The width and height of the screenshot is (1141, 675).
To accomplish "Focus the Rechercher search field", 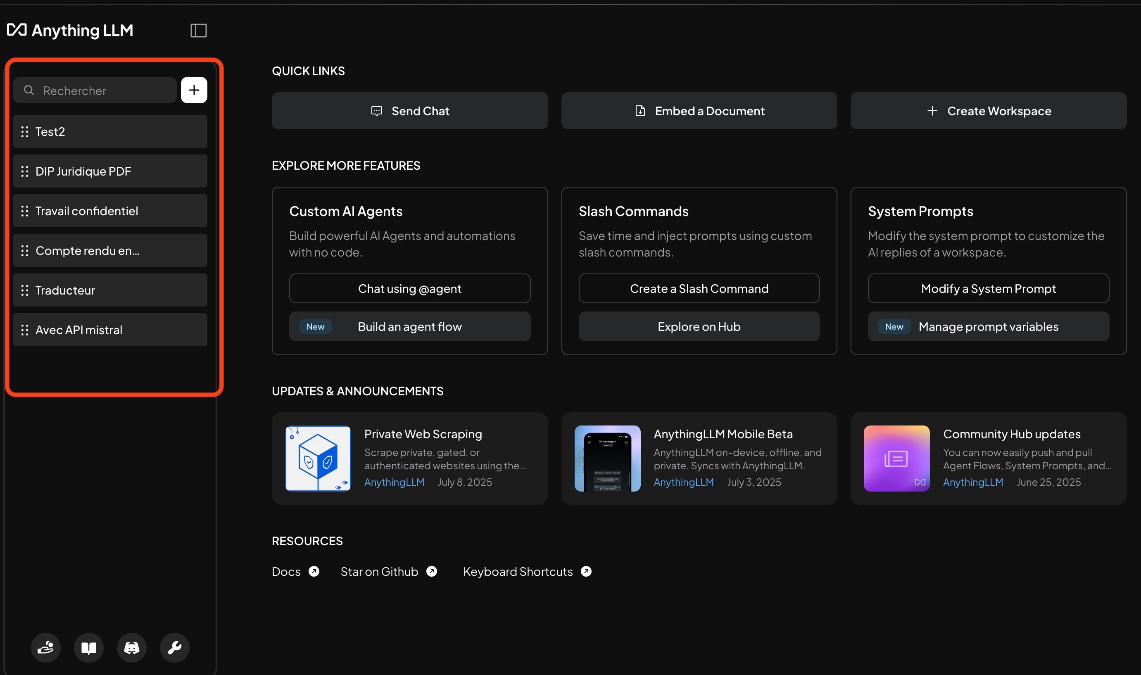I will (x=95, y=90).
